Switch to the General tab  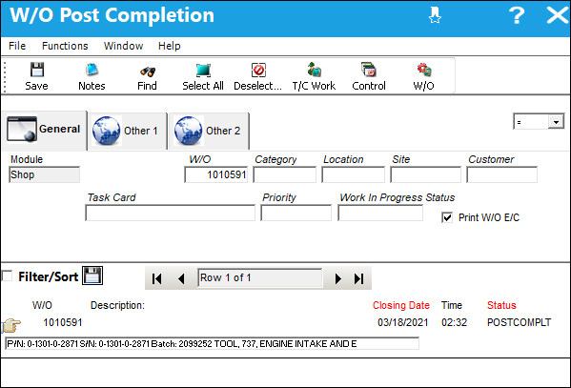point(44,130)
